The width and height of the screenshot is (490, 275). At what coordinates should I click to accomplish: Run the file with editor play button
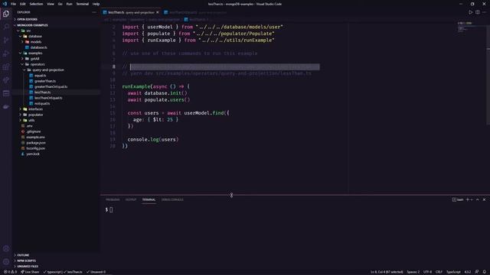pos(470,12)
